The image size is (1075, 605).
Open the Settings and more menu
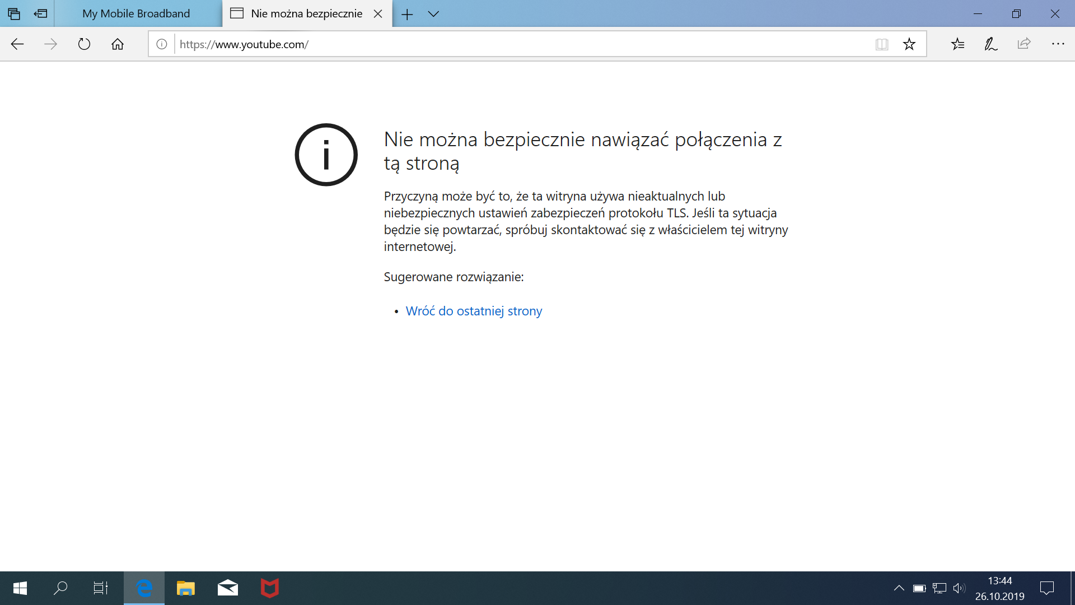click(1058, 44)
